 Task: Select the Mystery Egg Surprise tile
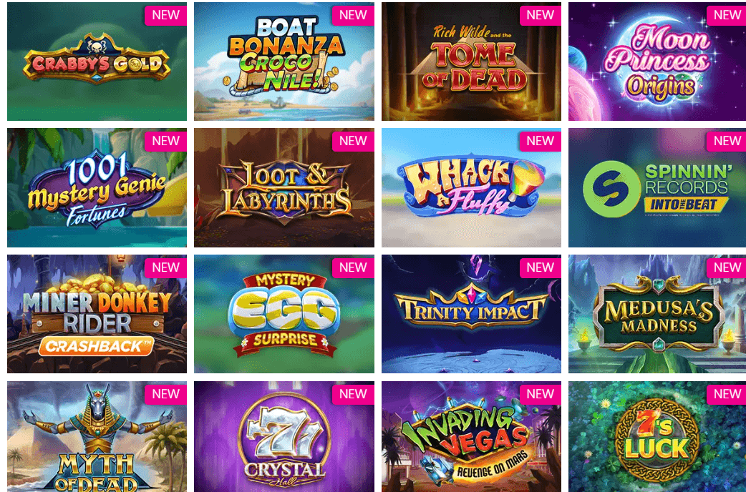284,314
